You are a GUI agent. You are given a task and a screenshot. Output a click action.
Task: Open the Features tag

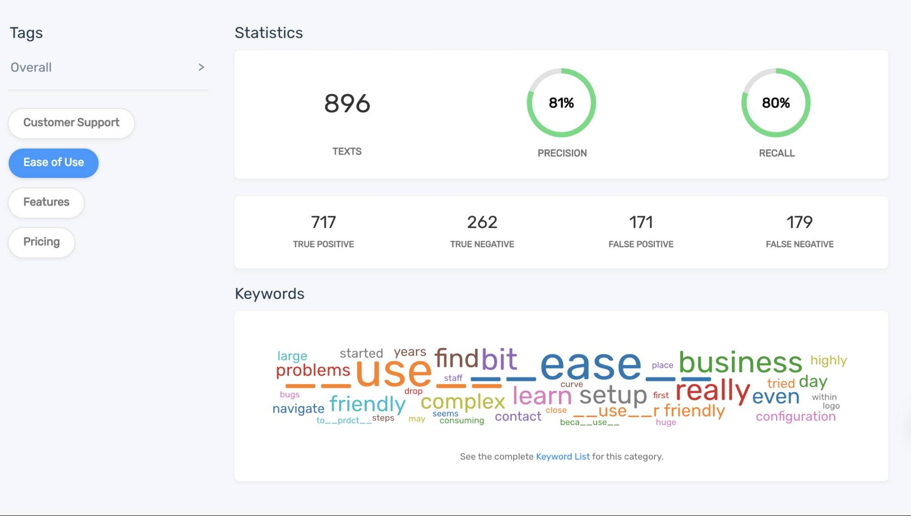(46, 202)
